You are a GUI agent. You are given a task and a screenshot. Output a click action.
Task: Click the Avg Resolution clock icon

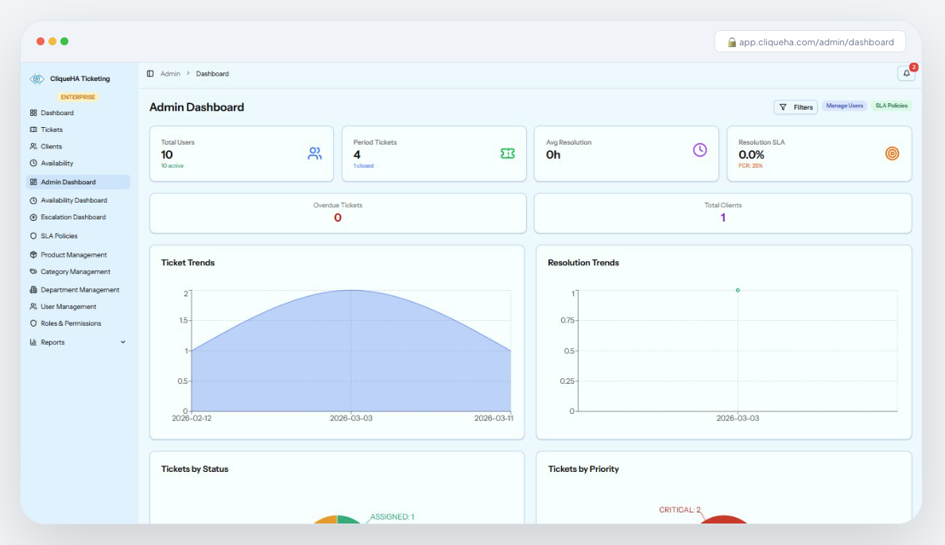tap(699, 150)
